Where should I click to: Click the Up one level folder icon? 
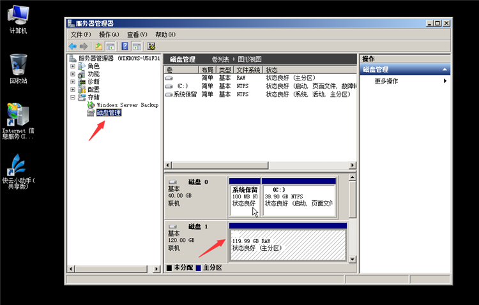pyautogui.click(x=98, y=46)
